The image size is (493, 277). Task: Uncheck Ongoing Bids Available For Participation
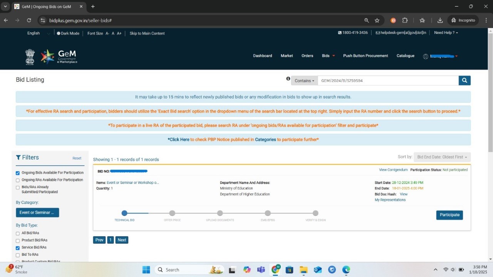[x=18, y=173]
